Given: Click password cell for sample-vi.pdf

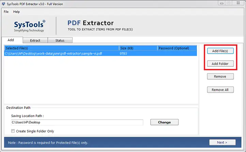Looking at the screenshot, I should click(x=177, y=54).
